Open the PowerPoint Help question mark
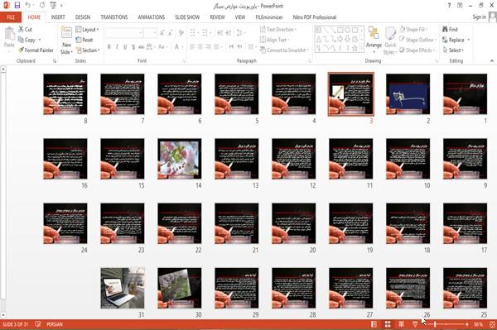This screenshot has width=497, height=330. pos(449,6)
